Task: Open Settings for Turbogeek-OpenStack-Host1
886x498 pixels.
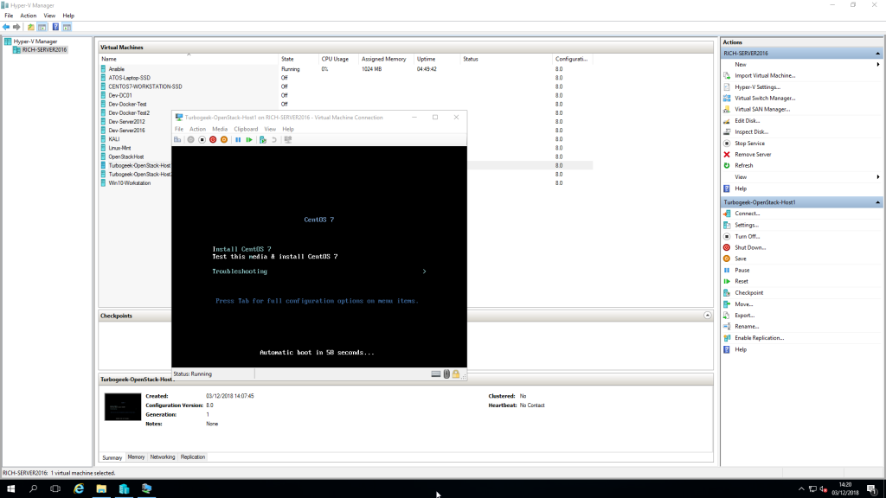Action: click(747, 226)
